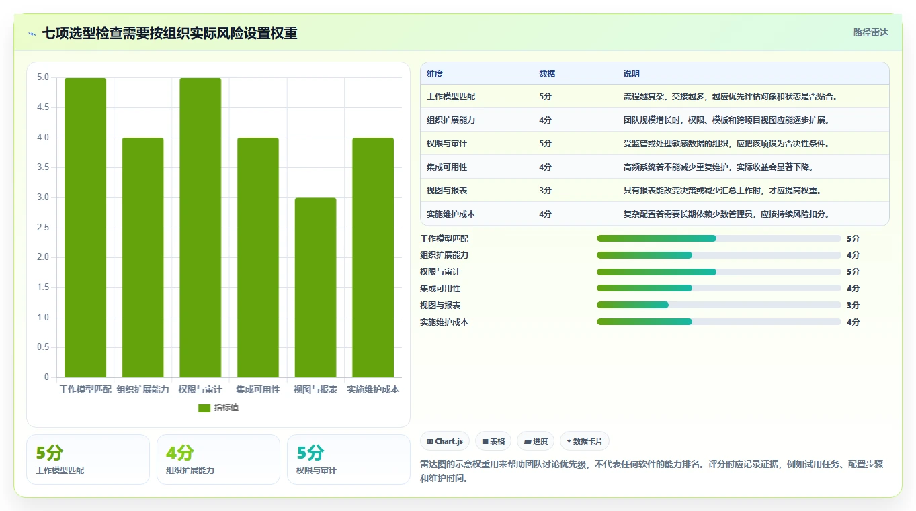916x511 pixels.
Task: Select the 组织扩展能力 table row cell
Action: tap(451, 120)
